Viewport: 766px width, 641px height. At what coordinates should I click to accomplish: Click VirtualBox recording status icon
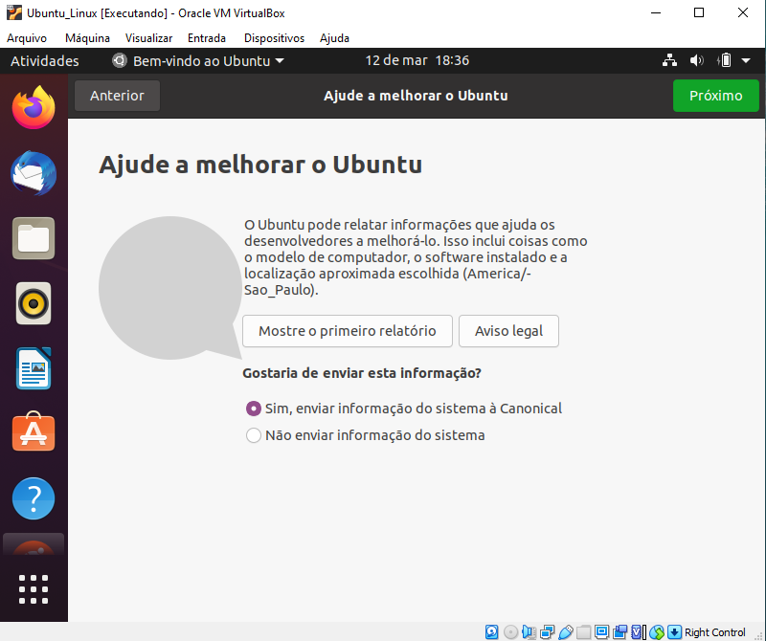point(620,632)
